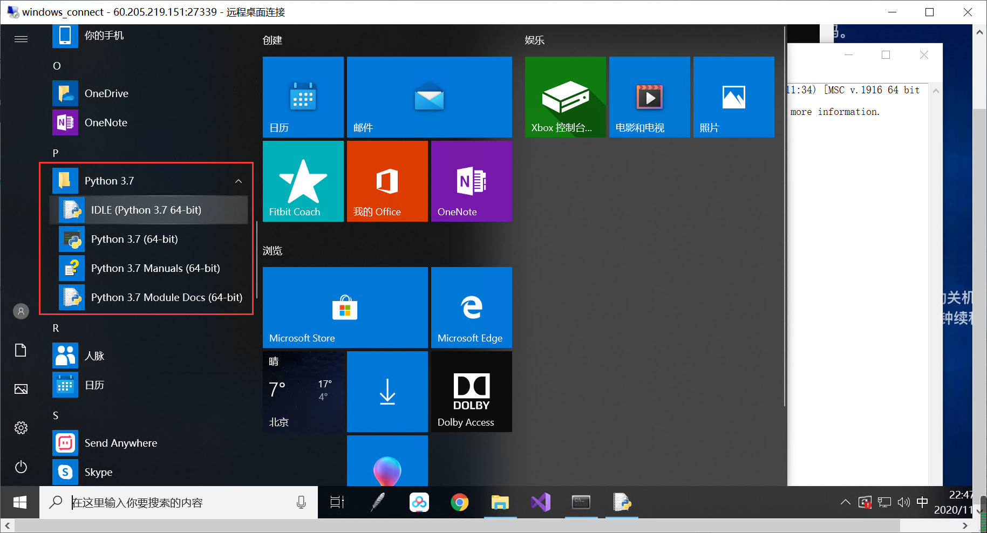Jump to letter R section header

[56, 328]
